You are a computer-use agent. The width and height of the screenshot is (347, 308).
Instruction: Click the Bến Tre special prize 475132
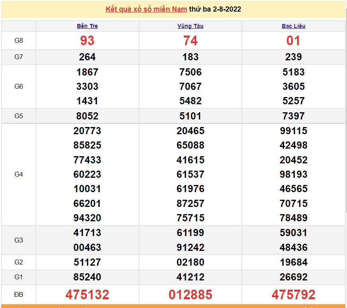(87, 295)
